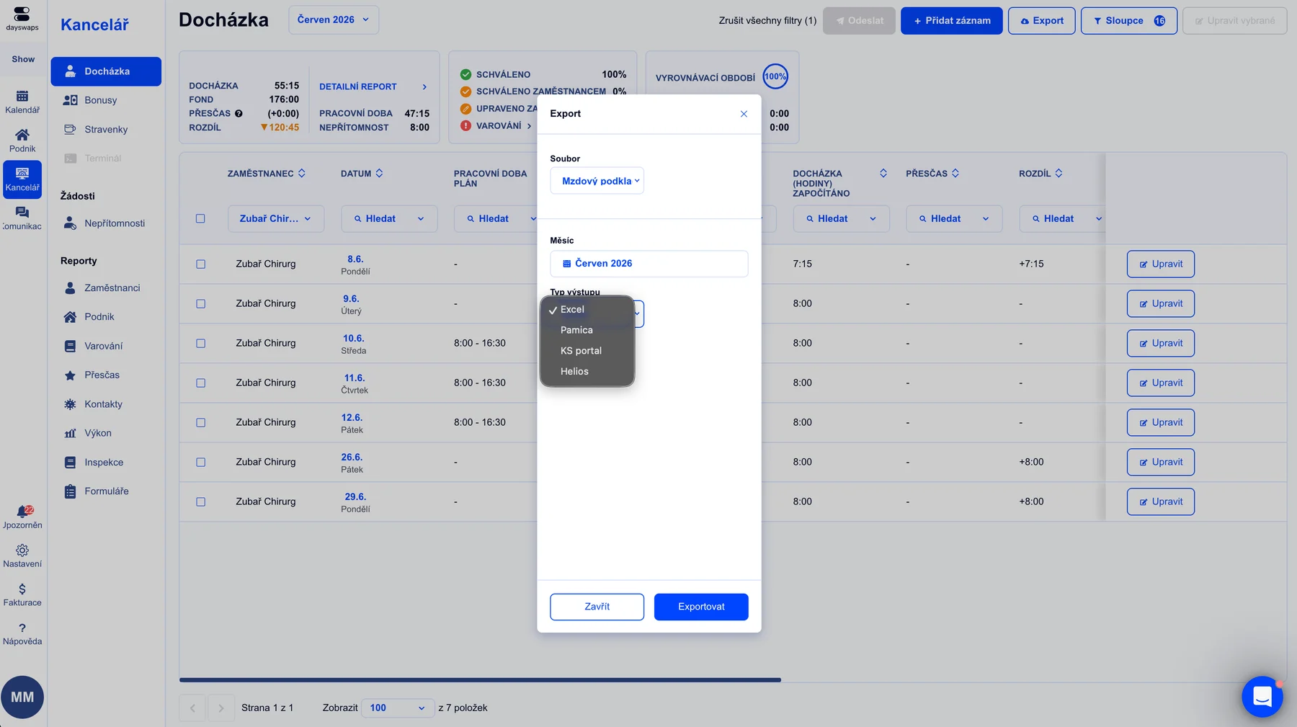Screen dimensions: 1297x727
Task: Open the Podnik house icon
Action: [22, 141]
